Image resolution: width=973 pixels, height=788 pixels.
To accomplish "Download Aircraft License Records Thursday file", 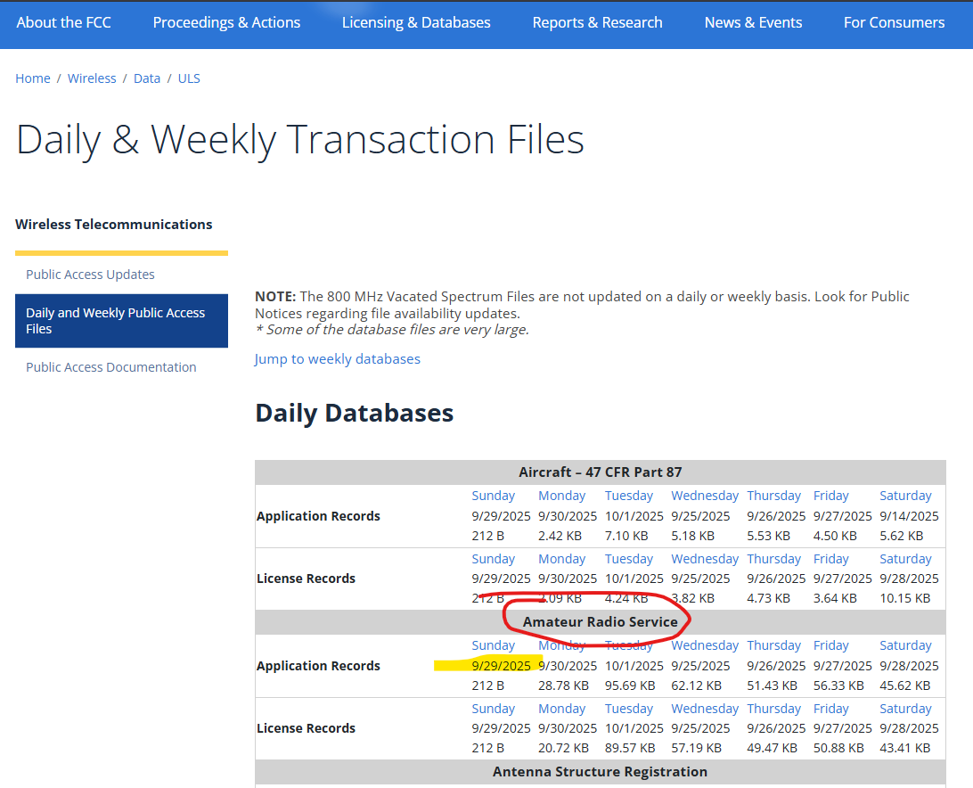I will (x=773, y=559).
